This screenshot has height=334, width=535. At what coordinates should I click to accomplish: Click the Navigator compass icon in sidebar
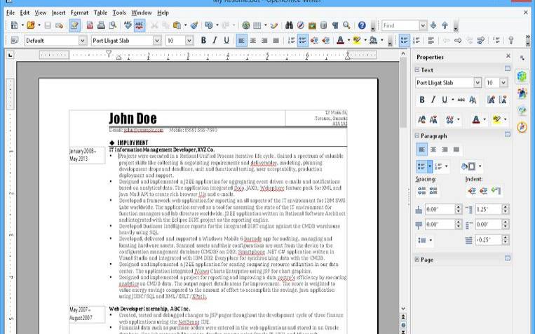tap(522, 127)
